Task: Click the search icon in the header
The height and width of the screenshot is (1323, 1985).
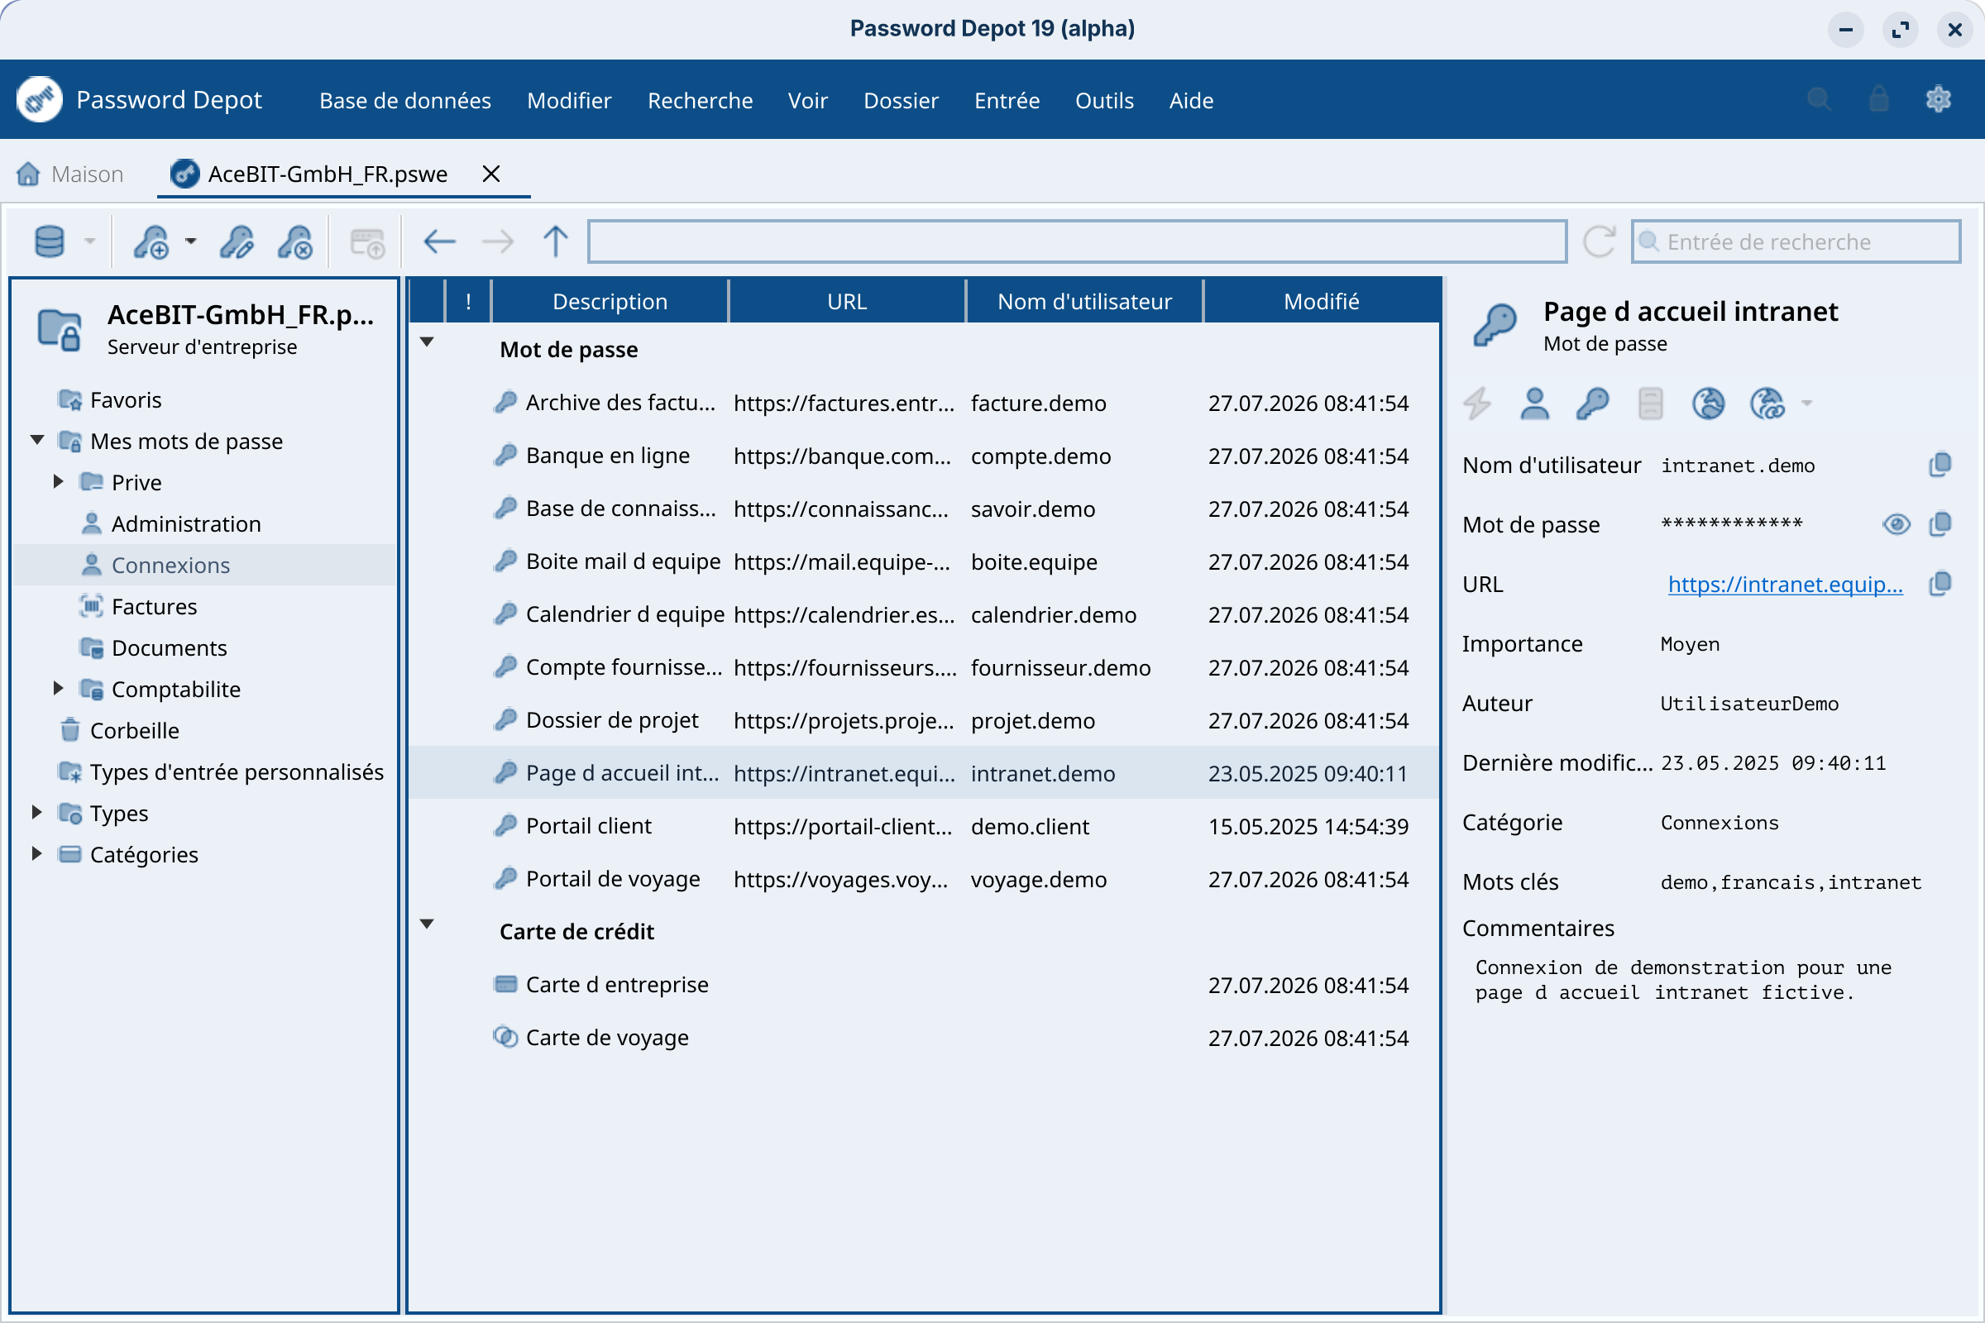Action: (x=1819, y=99)
